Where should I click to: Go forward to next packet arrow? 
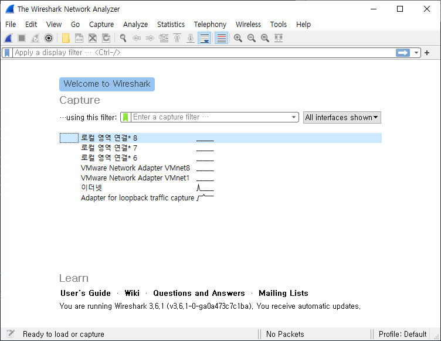click(150, 38)
